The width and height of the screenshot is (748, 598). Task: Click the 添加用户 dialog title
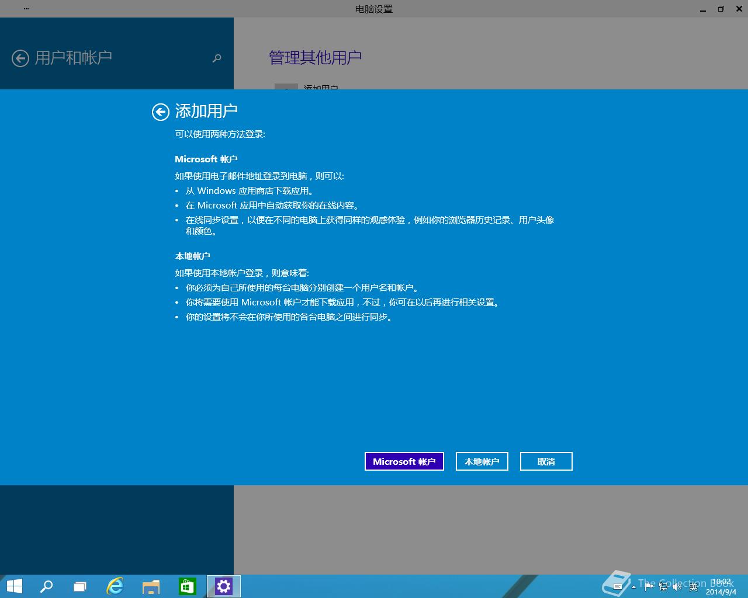(x=206, y=111)
